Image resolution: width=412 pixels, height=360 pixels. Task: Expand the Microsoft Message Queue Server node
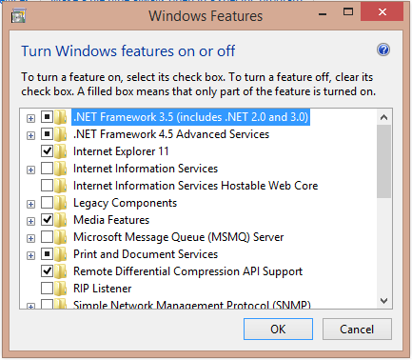click(30, 238)
